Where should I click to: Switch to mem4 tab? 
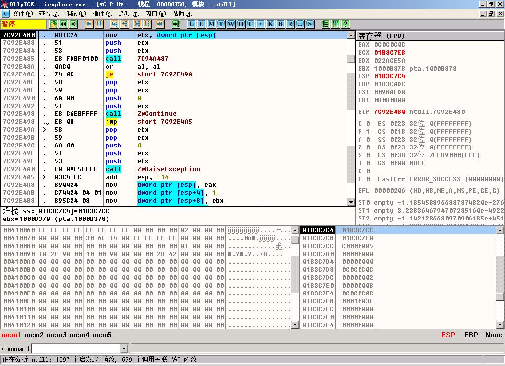79,335
